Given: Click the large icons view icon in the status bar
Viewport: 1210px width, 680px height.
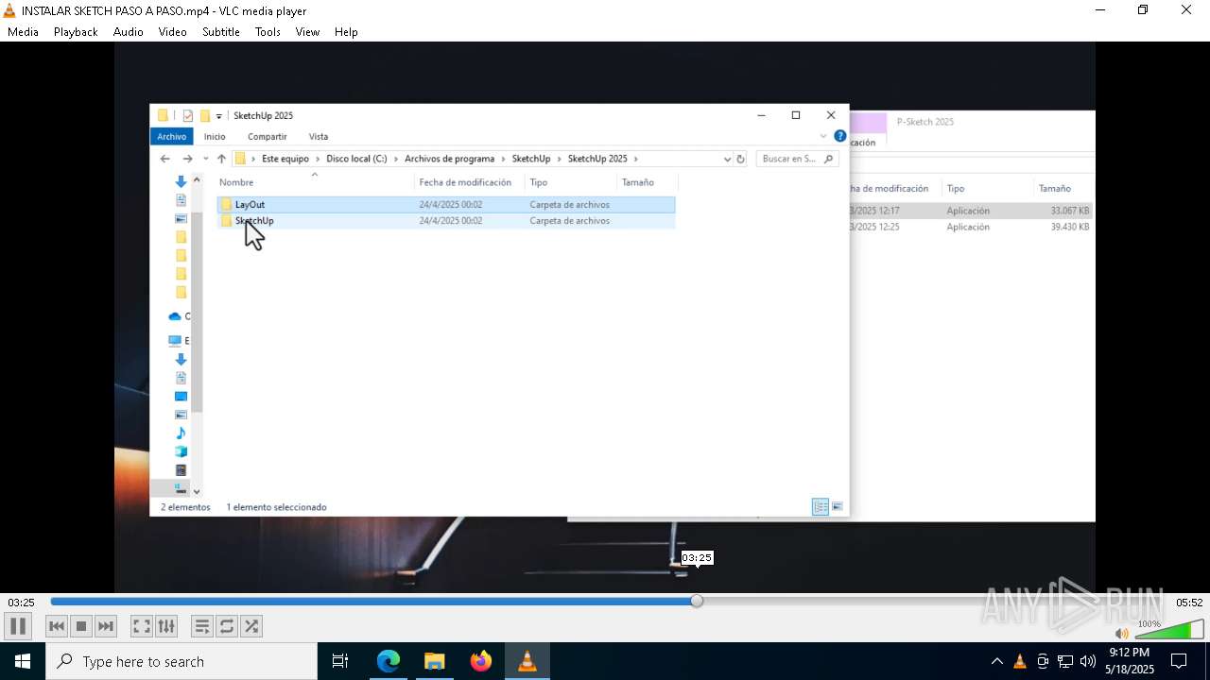Looking at the screenshot, I should click(x=837, y=507).
